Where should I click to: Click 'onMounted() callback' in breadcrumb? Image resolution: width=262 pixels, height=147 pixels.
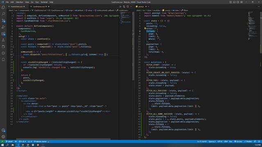105,10
